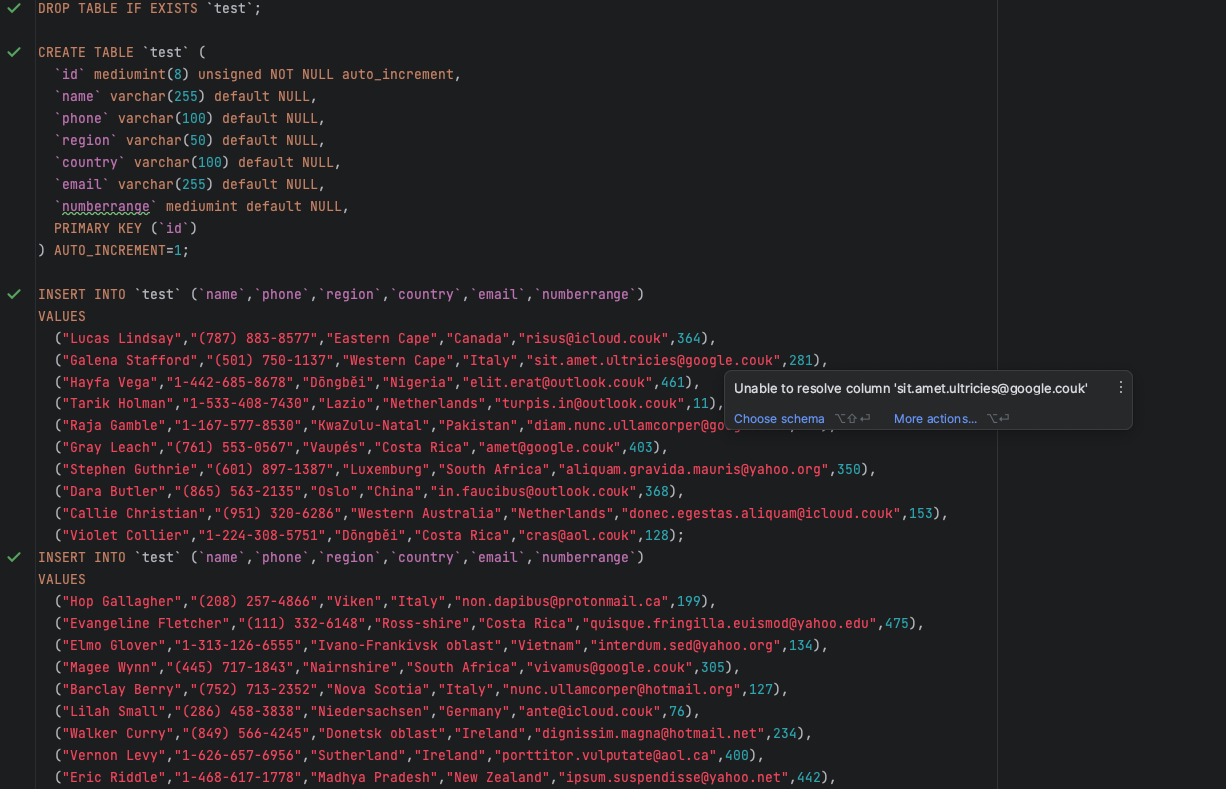This screenshot has width=1226, height=789.
Task: Open More actions... in the error popup
Action: click(935, 418)
